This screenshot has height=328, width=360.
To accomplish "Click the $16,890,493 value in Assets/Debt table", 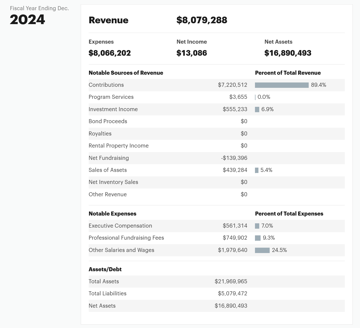I will click(231, 306).
